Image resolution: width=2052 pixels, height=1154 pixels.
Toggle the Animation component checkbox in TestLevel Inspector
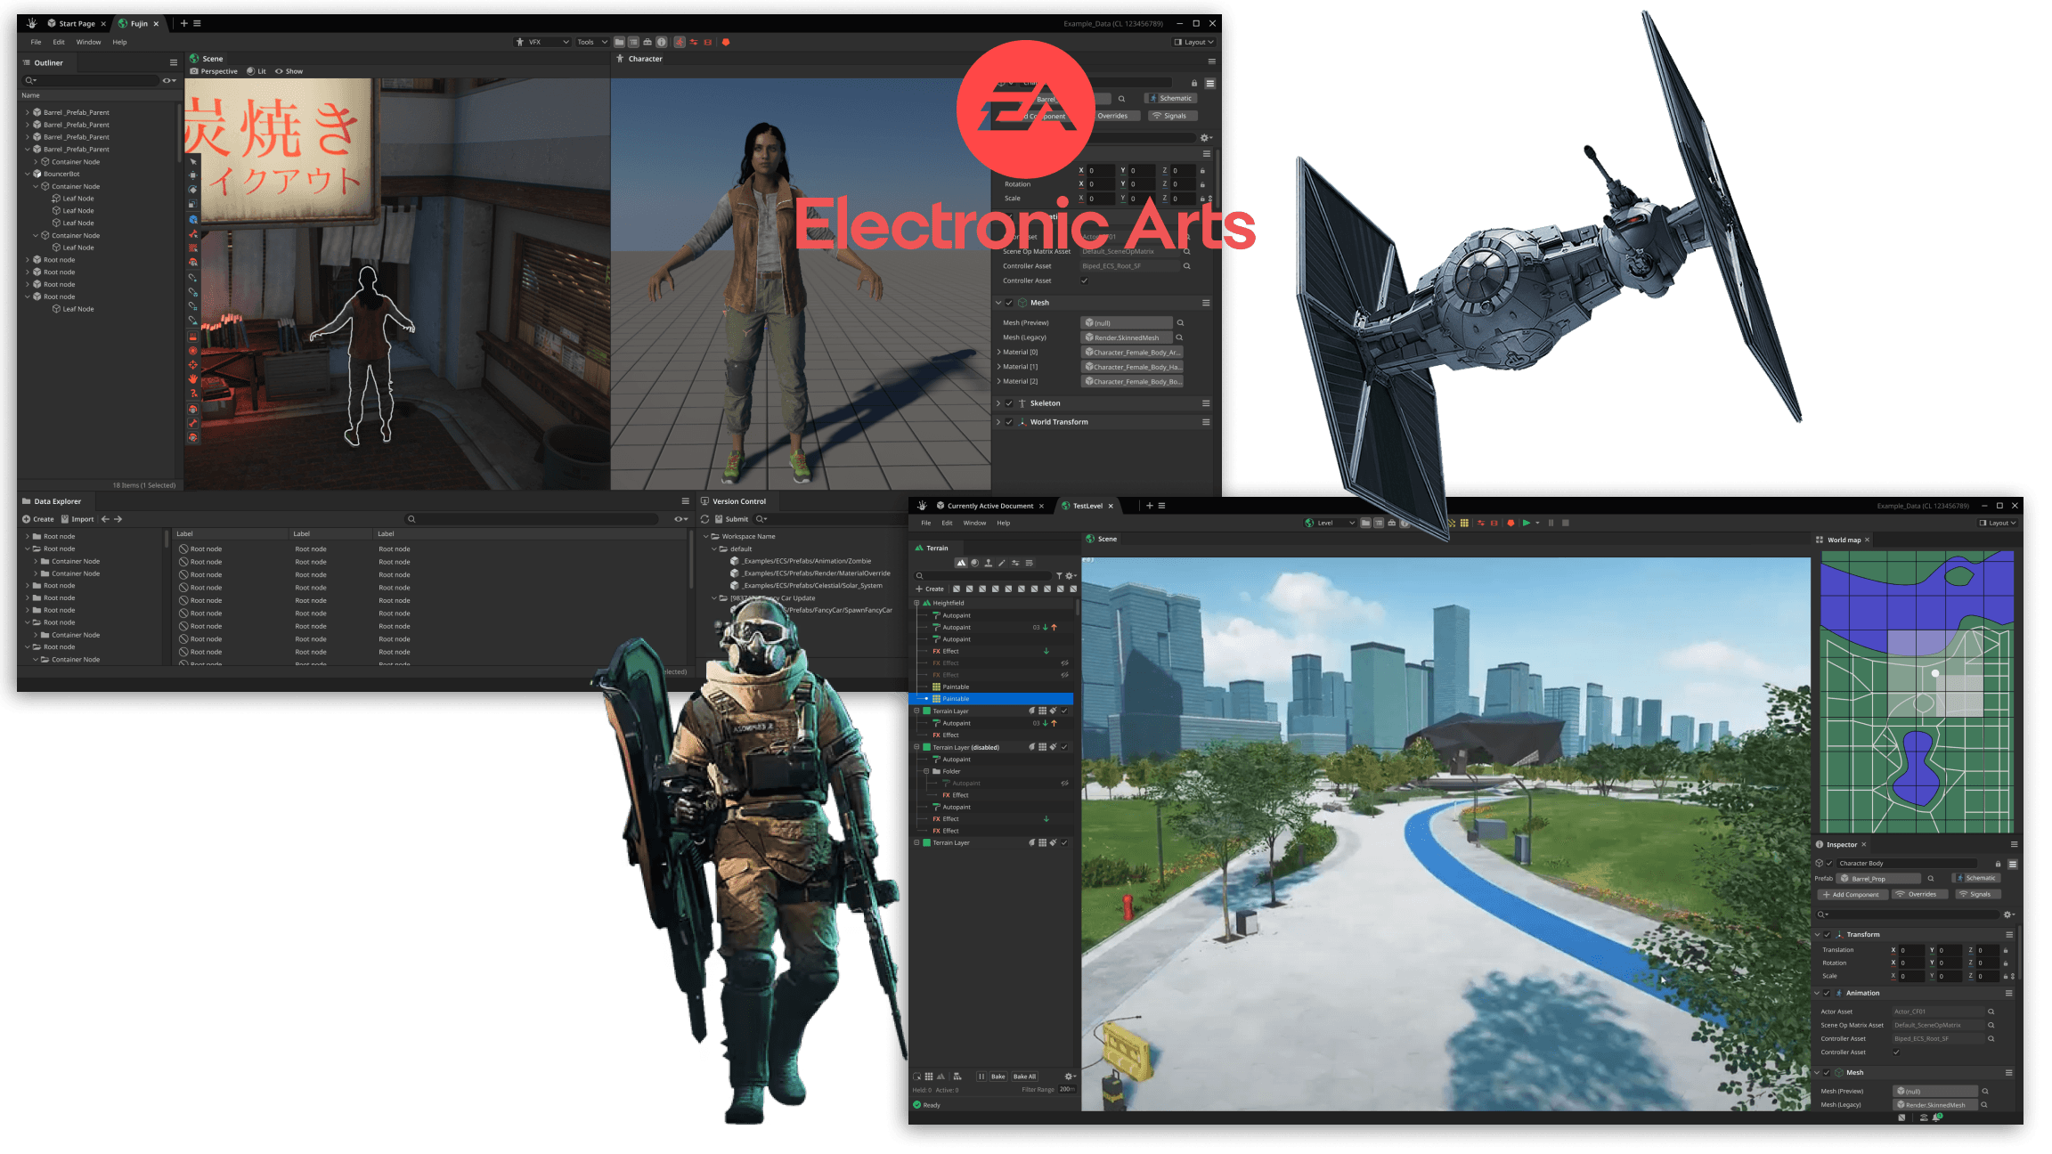[1827, 993]
